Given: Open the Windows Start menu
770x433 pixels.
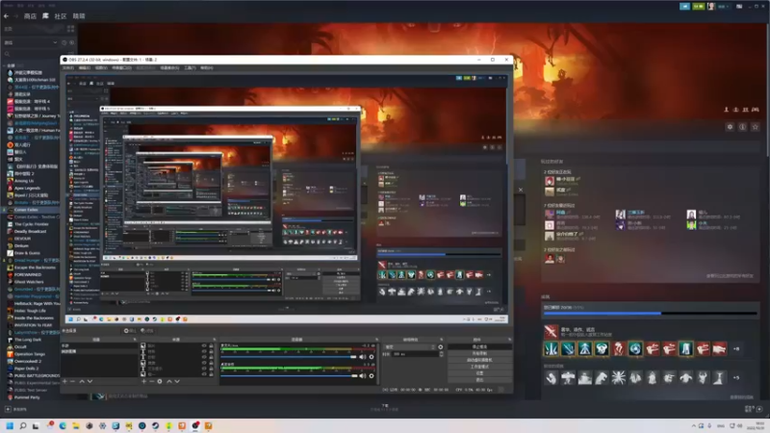Looking at the screenshot, I should point(10,425).
